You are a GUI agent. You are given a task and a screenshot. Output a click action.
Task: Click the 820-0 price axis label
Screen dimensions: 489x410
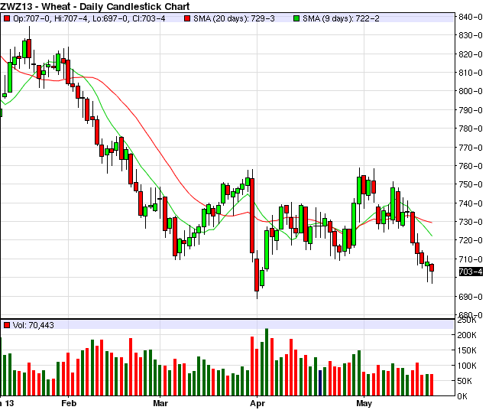[x=471, y=54]
